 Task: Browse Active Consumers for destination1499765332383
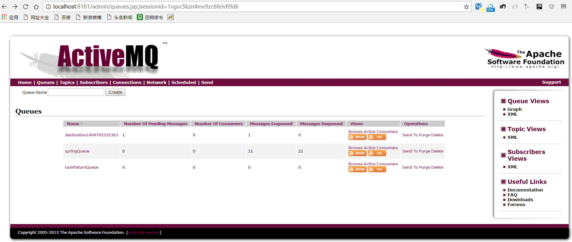373,132
